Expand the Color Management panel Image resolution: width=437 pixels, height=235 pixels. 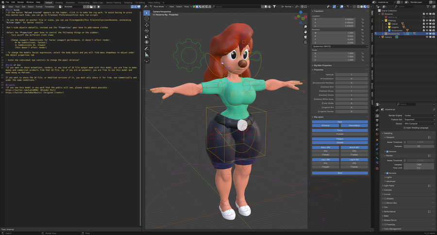392,229
